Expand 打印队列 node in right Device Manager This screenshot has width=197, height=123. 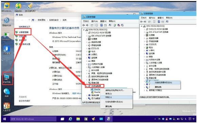[144, 44]
